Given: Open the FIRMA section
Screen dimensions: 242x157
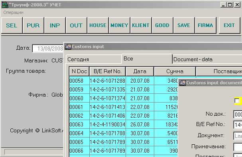Looking at the screenshot, I should tap(205, 25).
